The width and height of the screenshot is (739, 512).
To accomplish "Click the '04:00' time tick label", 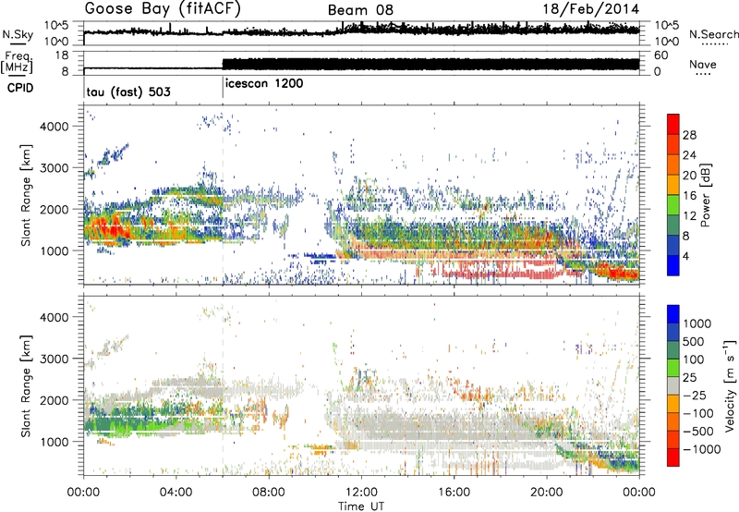I will click(176, 493).
